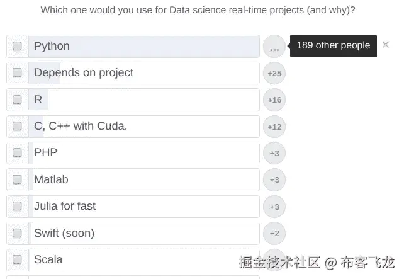Screen dimensions: 404x279
Task: Show the +3 voters for PHP
Action: [274, 153]
